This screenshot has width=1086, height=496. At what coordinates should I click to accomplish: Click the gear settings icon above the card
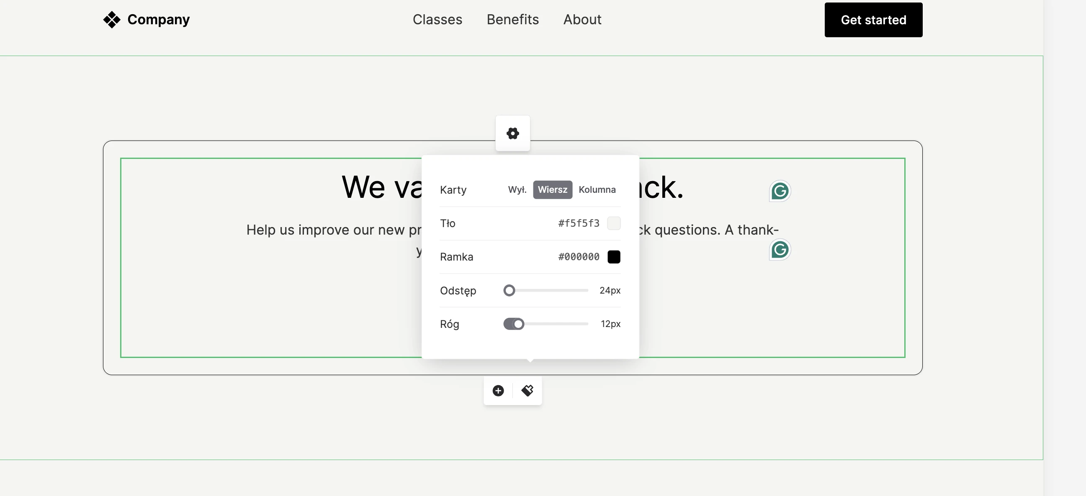tap(512, 133)
